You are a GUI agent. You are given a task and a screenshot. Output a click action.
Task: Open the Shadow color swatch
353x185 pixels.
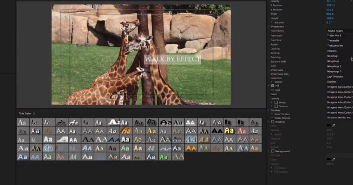pyautogui.click(x=329, y=125)
